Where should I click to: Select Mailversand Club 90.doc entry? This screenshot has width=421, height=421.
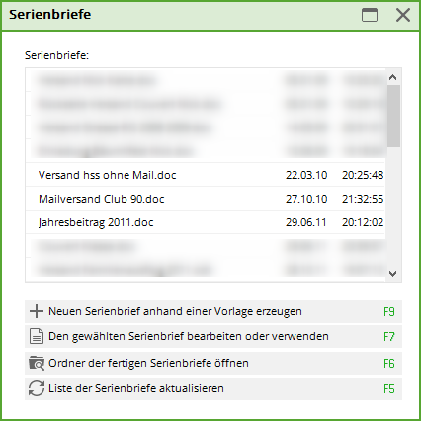pyautogui.click(x=205, y=199)
